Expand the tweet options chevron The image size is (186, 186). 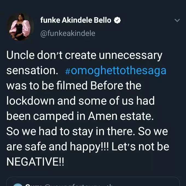(x=177, y=21)
